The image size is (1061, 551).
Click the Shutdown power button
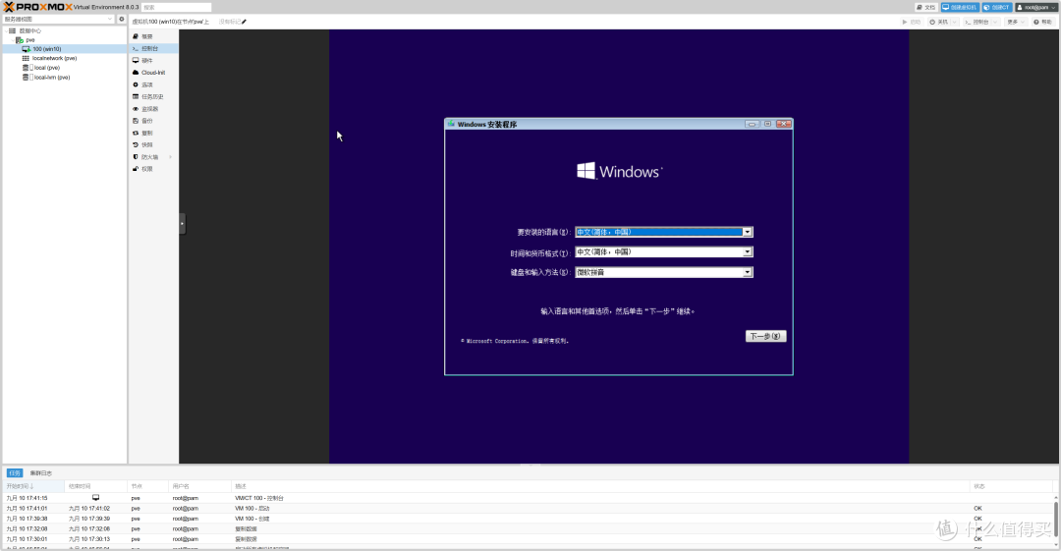pyautogui.click(x=938, y=22)
